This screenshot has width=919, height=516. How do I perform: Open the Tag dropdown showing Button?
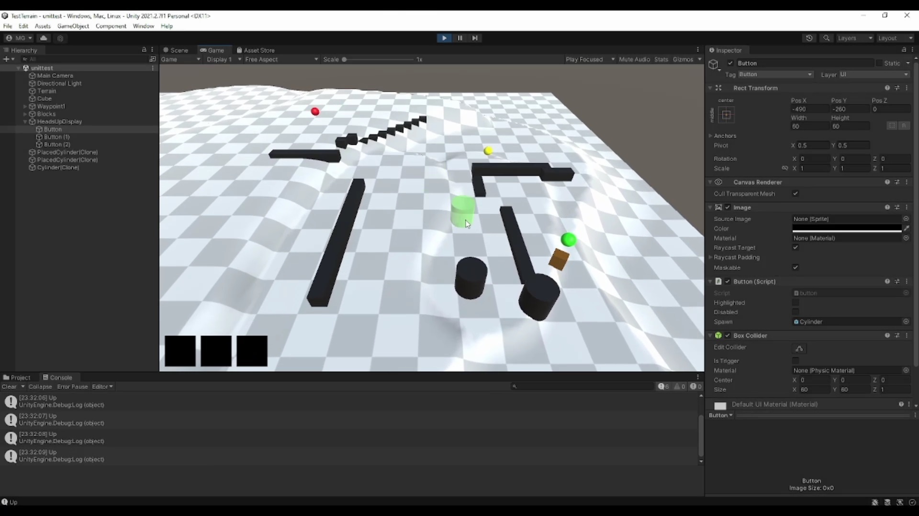(x=775, y=75)
